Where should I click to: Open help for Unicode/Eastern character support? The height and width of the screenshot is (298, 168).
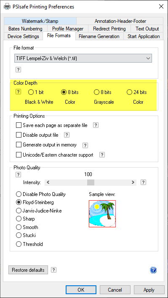coord(102,155)
